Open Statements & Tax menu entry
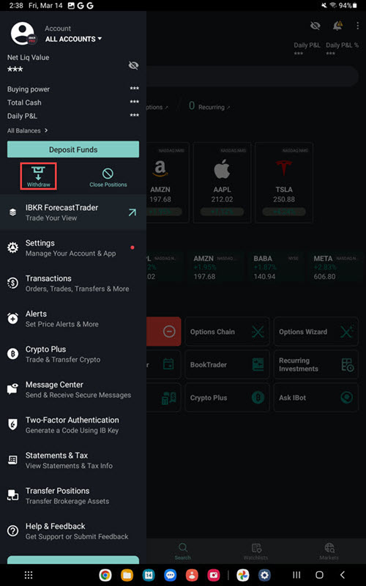This screenshot has width=366, height=586. click(73, 460)
